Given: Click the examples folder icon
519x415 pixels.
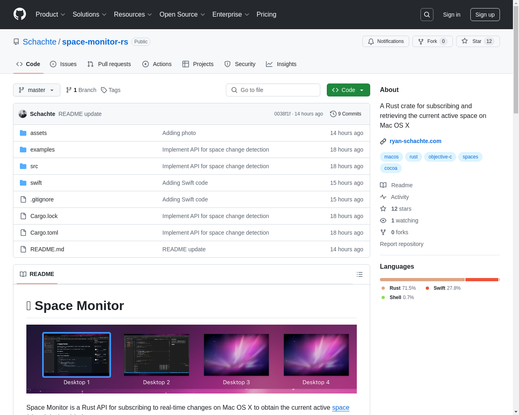Looking at the screenshot, I should tap(23, 150).
